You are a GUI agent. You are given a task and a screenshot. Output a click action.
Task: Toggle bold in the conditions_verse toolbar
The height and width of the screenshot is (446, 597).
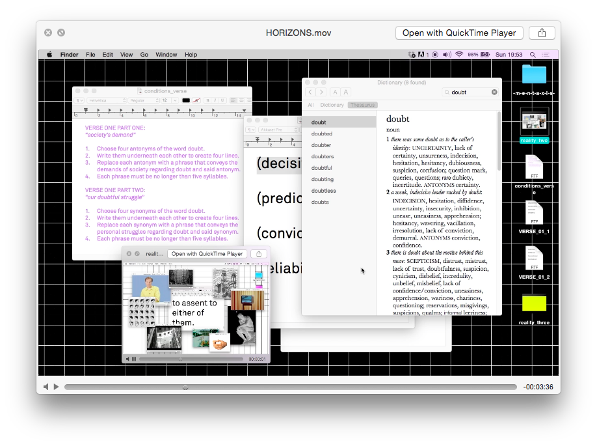(208, 101)
